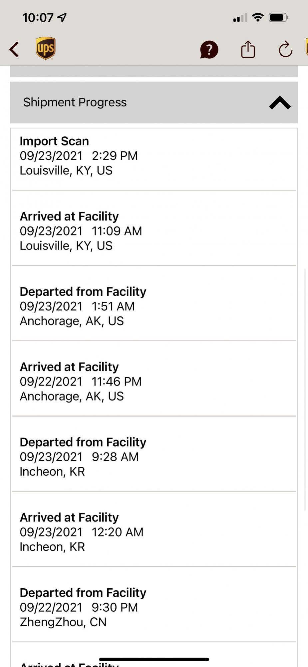
Task: Tap the home indicator bar at bottom
Action: 154,659
